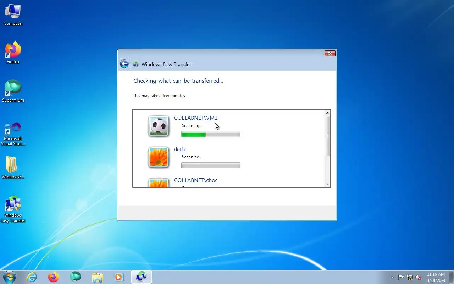Click the back arrow in Windows Easy Transfer
The height and width of the screenshot is (284, 454).
(x=124, y=64)
